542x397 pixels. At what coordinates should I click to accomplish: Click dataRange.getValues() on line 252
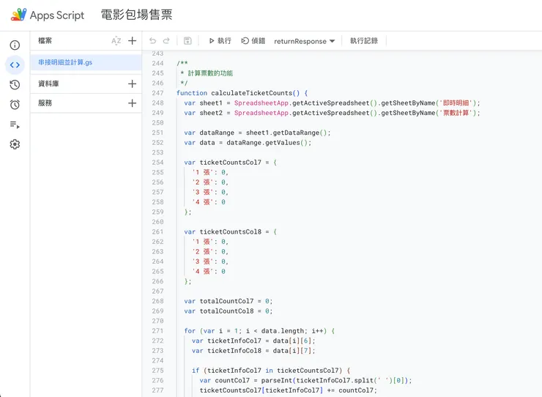(x=269, y=143)
